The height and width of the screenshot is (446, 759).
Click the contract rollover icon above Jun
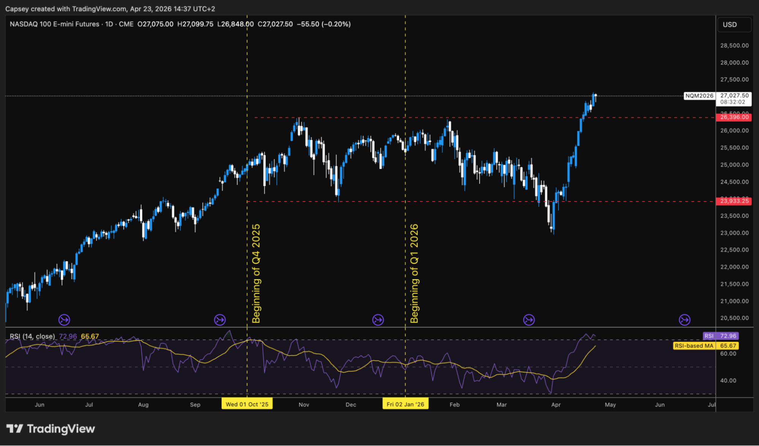click(x=64, y=320)
